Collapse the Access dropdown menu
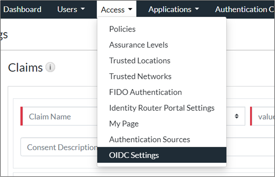Image resolution: width=275 pixels, height=177 pixels. point(117,10)
